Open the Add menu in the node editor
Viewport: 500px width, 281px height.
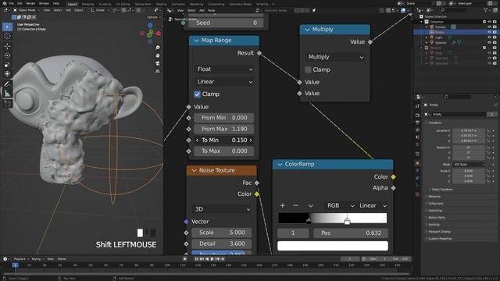pos(202,10)
